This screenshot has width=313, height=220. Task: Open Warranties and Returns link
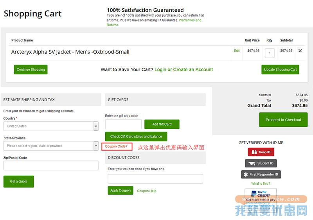[x=154, y=22]
